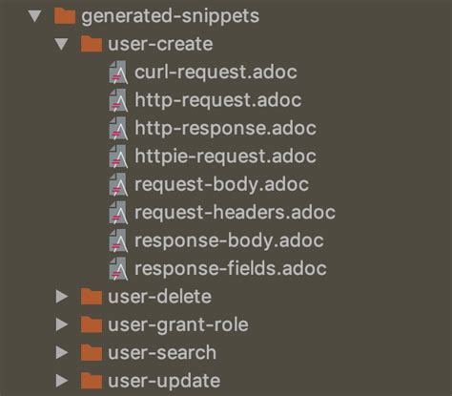Viewport: 452px width, 396px height.
Task: Select the user-grant-role folder label
Action: point(178,325)
